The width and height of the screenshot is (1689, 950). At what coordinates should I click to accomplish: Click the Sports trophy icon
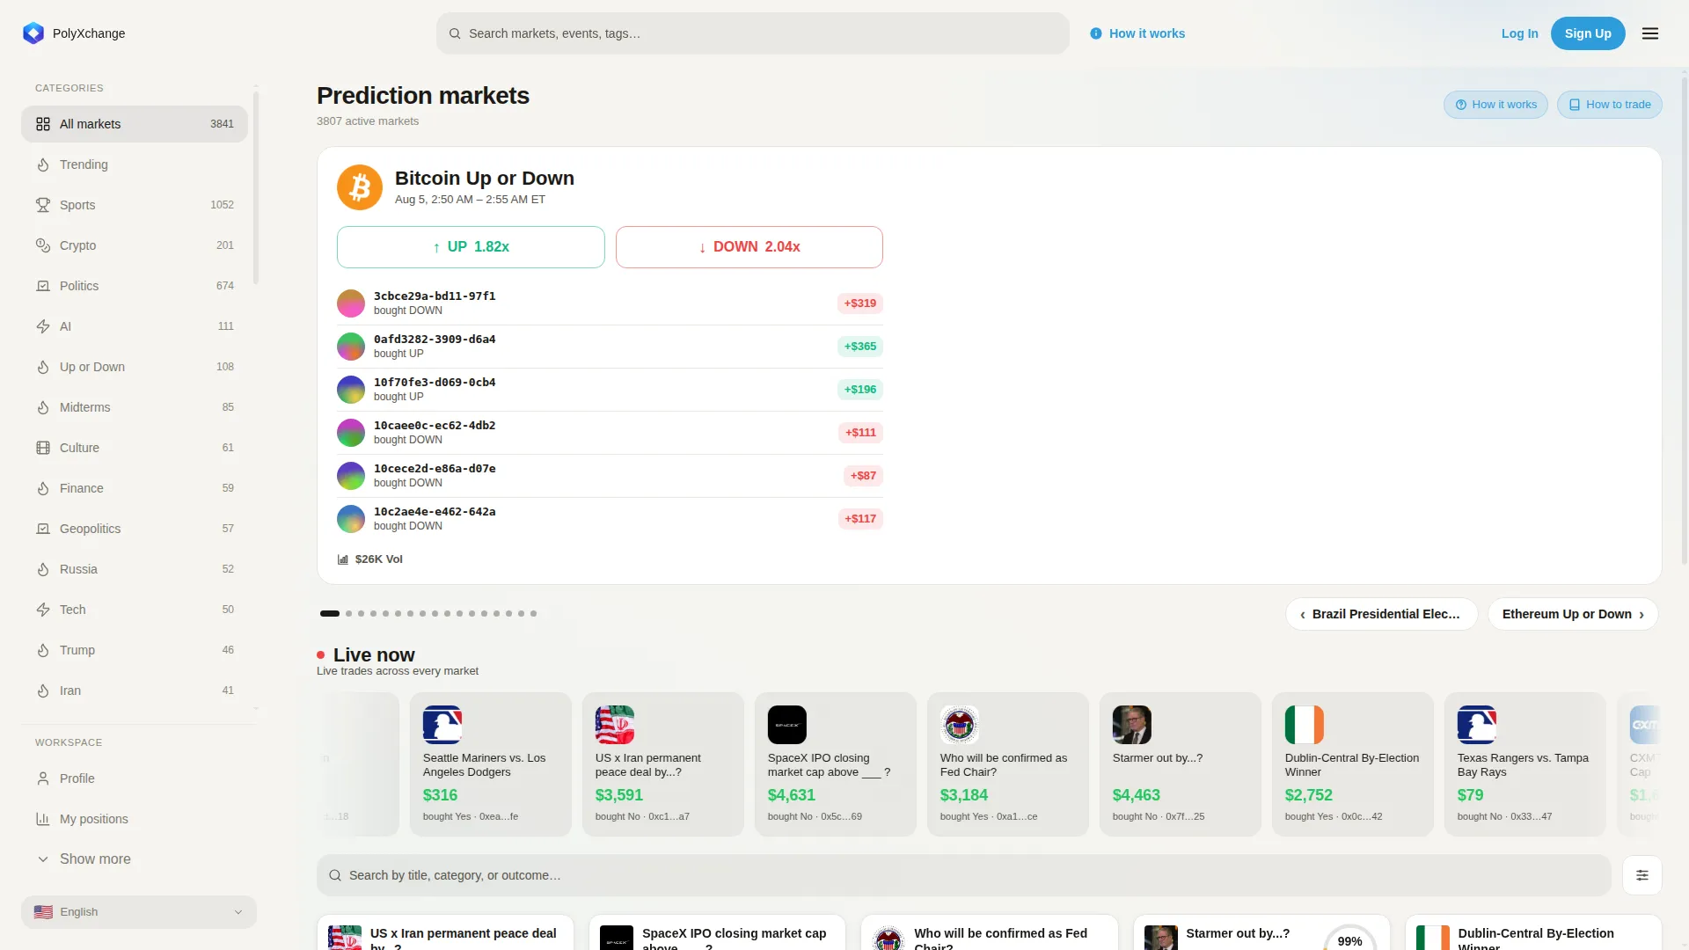(x=43, y=205)
